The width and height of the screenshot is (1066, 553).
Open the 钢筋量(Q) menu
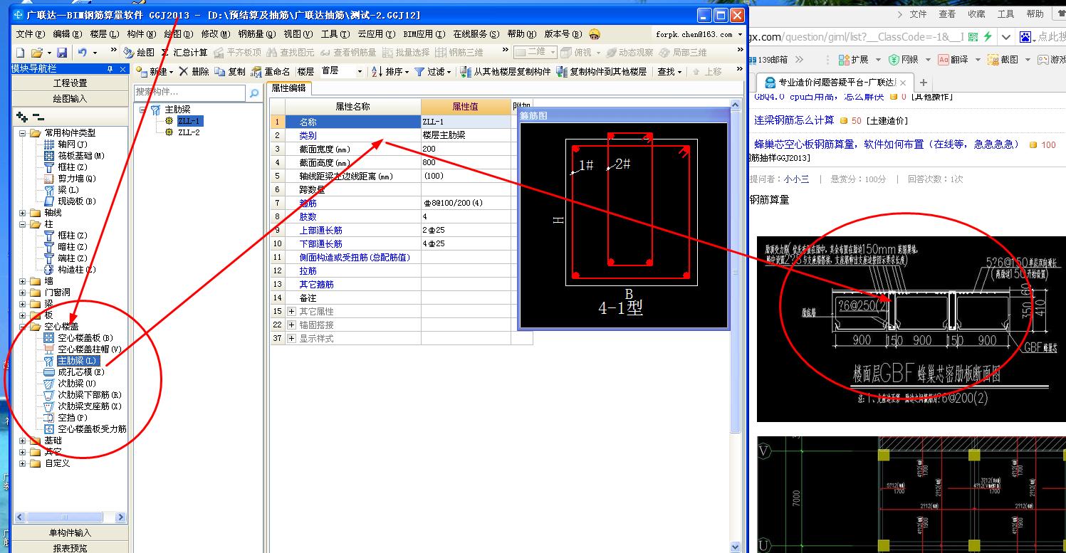click(256, 34)
